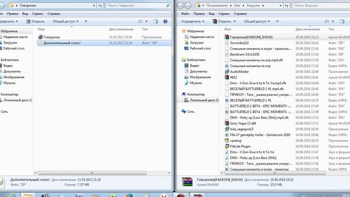Open Недавние места in right window favorites

point(202,37)
